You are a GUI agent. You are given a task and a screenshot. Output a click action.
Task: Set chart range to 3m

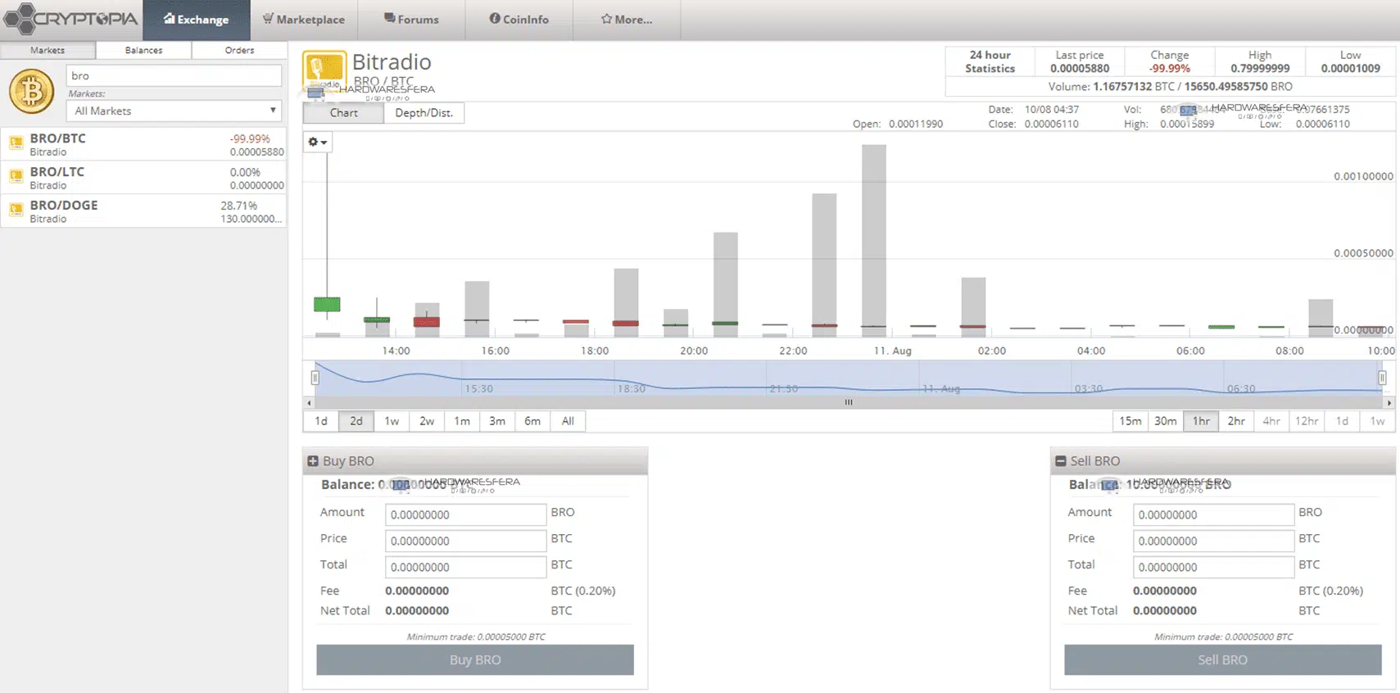click(497, 421)
